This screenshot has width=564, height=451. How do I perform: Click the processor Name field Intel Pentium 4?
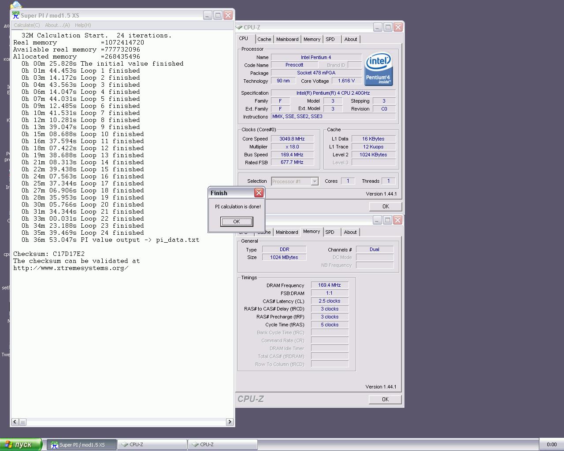coord(316,57)
